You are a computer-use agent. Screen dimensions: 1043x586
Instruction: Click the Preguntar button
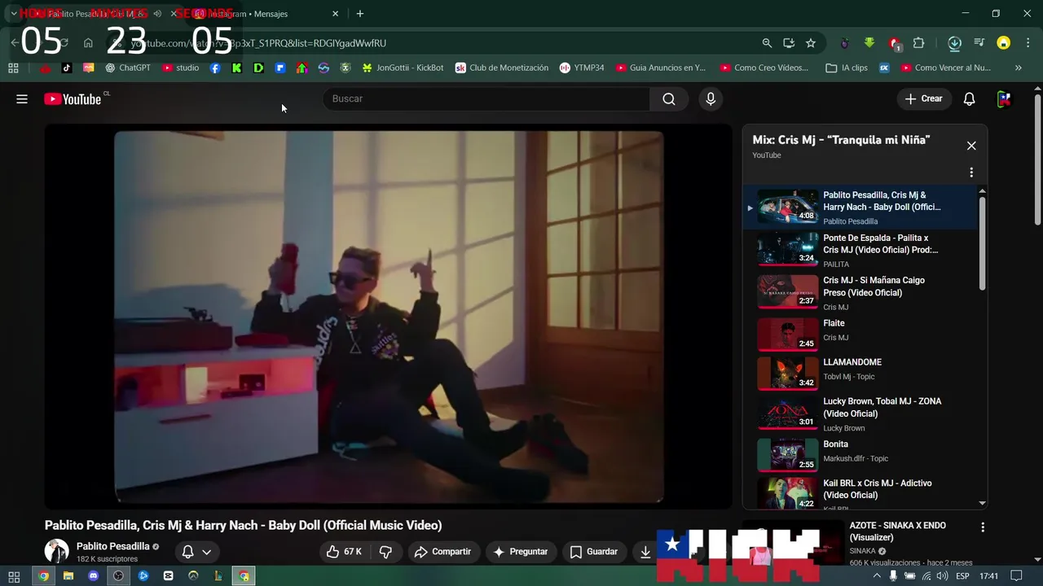(520, 552)
